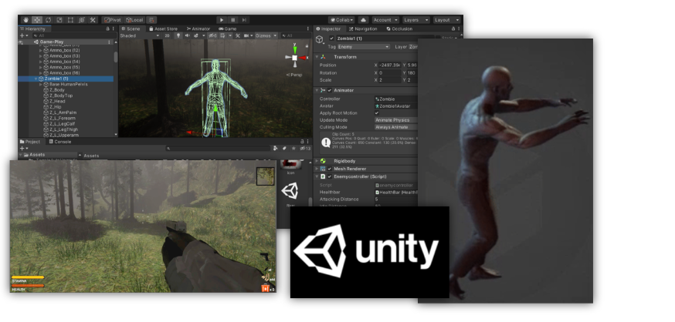Toggle scene audio speaker icon

pyautogui.click(x=188, y=35)
